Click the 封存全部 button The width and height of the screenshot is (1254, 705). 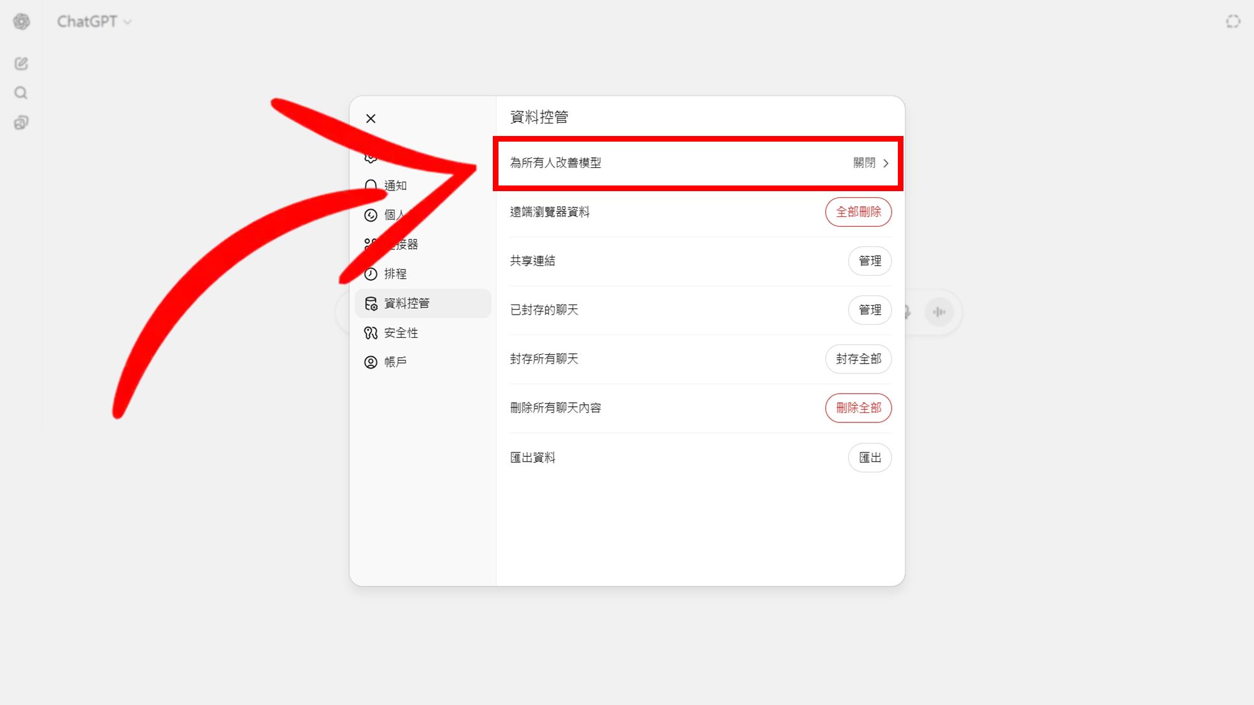858,358
